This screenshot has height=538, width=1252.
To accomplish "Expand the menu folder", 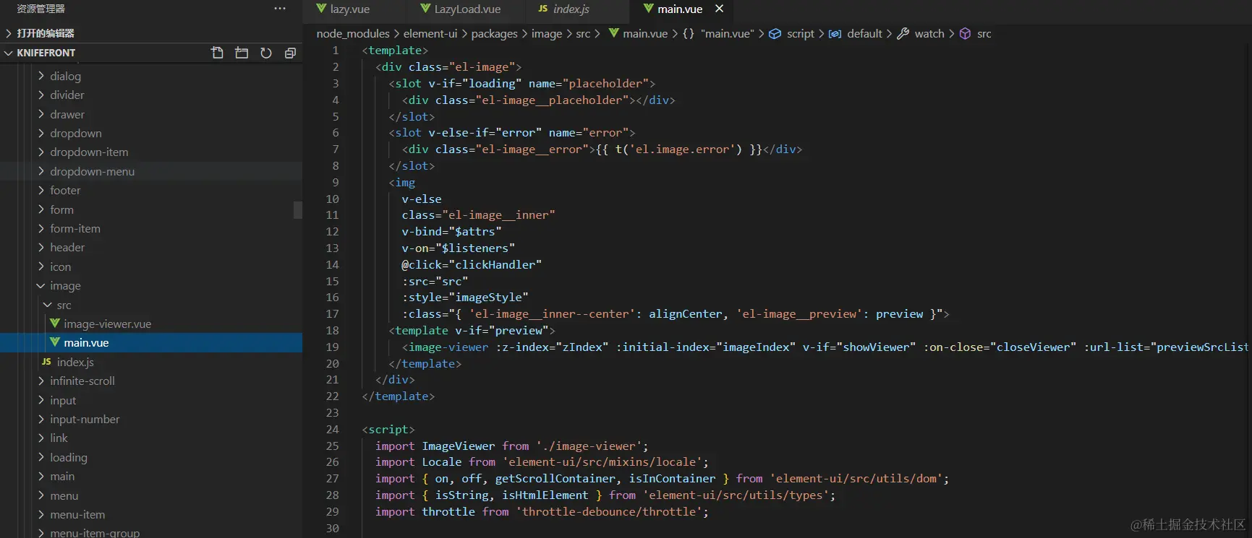I will coord(64,495).
